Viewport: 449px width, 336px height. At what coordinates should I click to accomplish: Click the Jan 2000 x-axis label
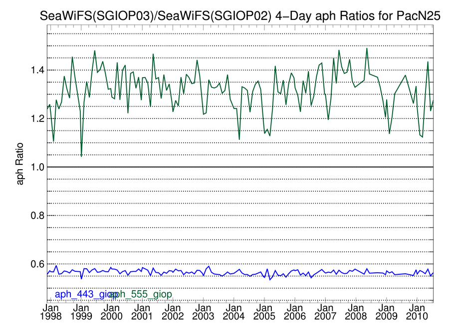(x=112, y=312)
